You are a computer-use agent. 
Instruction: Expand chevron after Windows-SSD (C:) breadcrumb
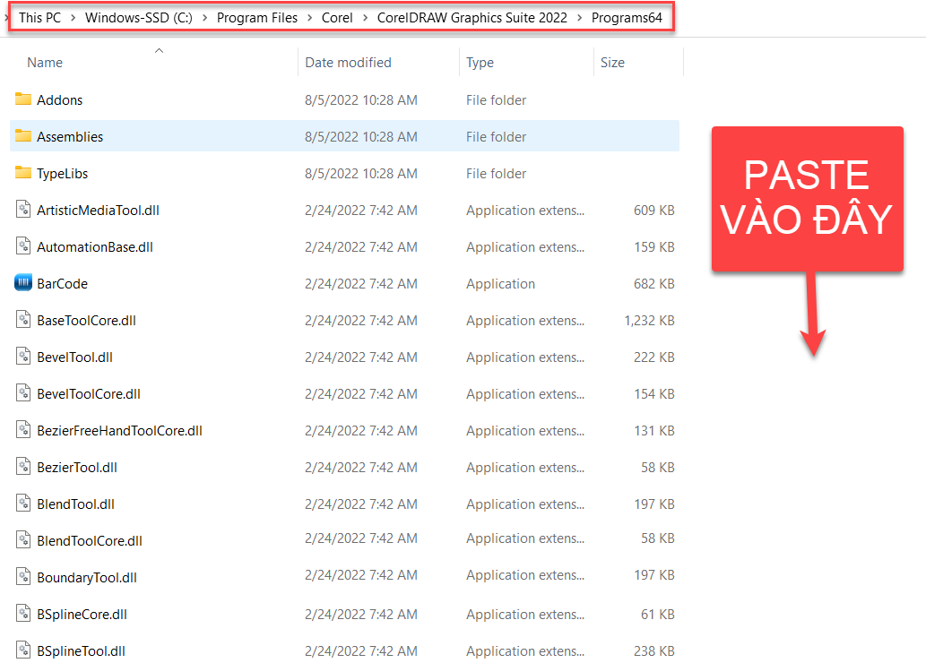click(x=205, y=18)
